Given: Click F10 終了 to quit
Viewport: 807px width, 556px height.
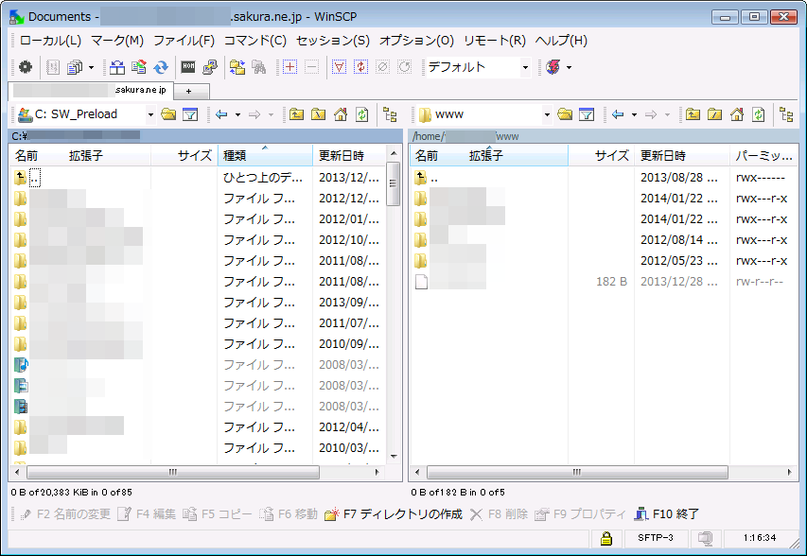Looking at the screenshot, I should click(x=666, y=513).
